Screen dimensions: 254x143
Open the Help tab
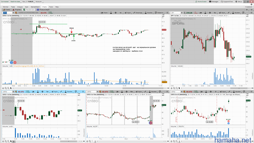57,7
